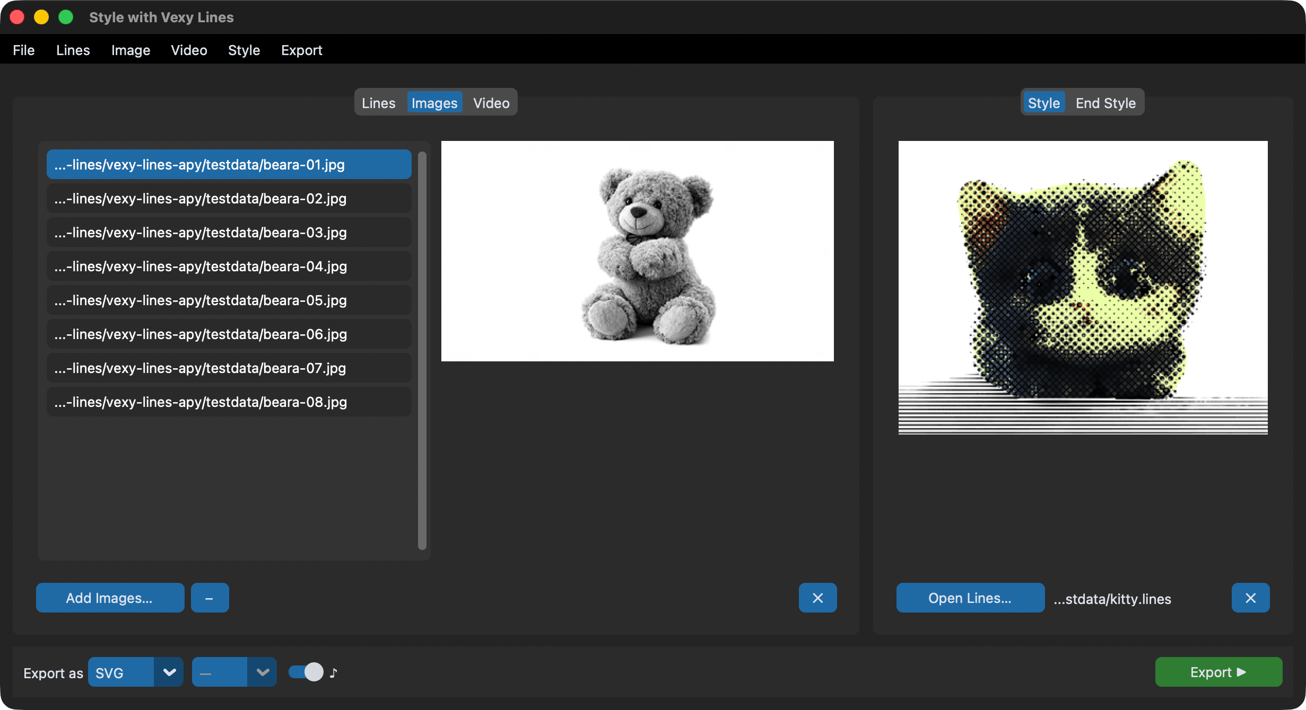Select the Images tab

(x=434, y=103)
